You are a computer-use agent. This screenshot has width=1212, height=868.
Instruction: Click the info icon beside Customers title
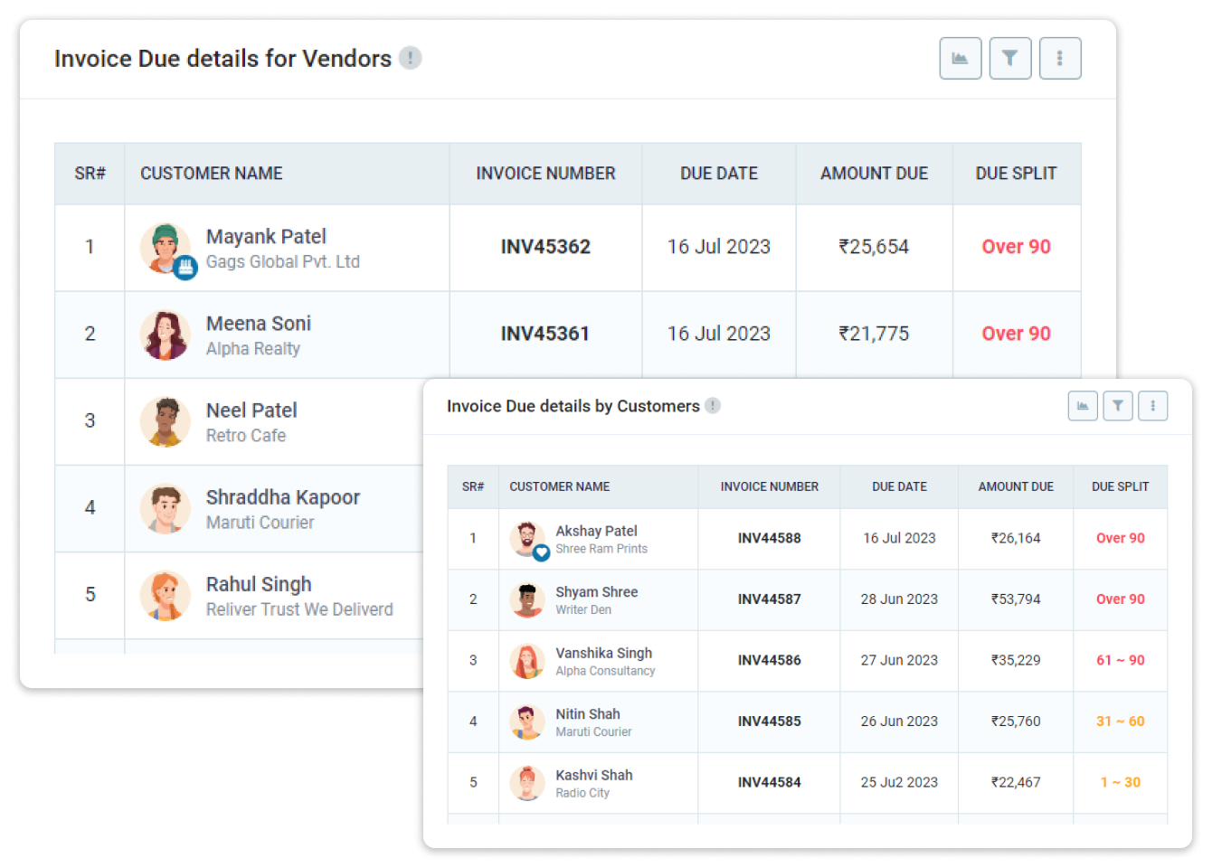[713, 406]
